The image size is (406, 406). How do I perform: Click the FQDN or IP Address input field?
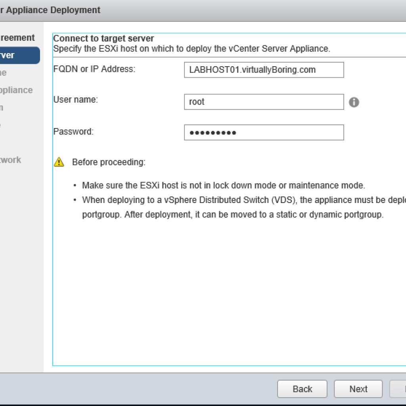click(264, 70)
